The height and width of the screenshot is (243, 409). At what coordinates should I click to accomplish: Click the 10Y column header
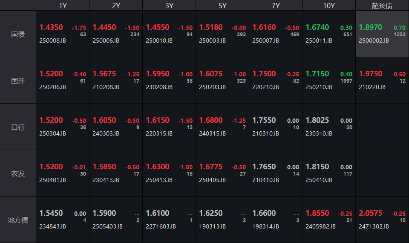tap(329, 6)
